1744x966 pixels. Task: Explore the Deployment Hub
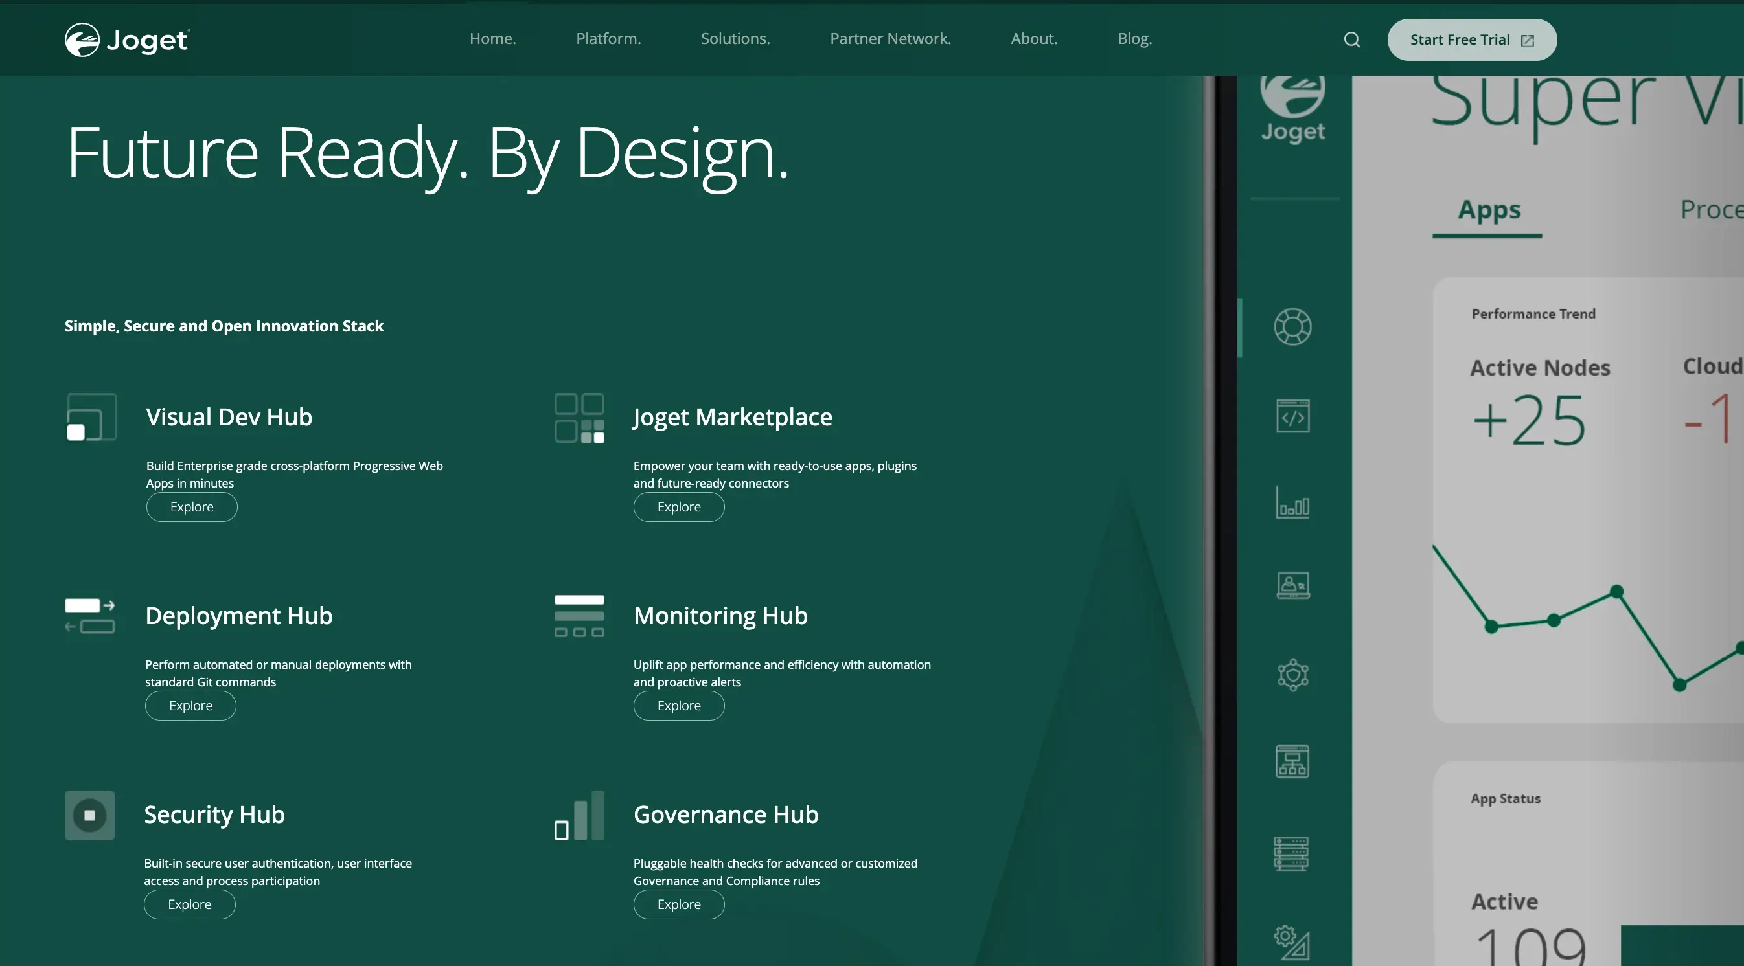(190, 706)
